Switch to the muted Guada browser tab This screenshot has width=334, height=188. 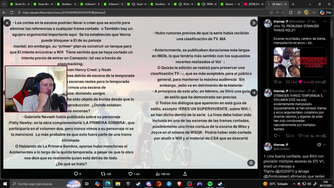[137, 4]
